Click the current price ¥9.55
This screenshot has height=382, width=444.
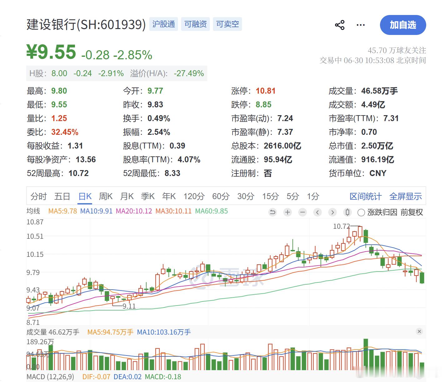tap(51, 52)
